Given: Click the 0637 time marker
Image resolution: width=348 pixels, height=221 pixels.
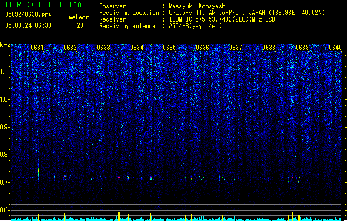Looking at the screenshot, I should click(236, 48).
